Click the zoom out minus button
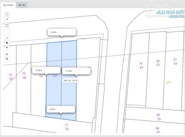 point(7,19)
